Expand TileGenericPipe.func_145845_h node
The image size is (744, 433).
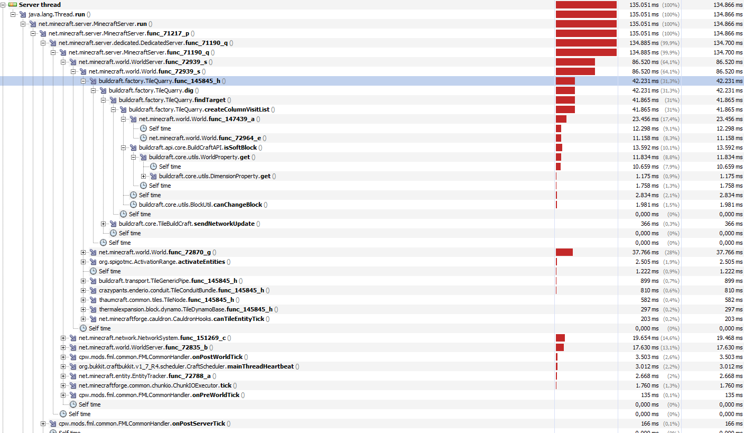click(83, 281)
